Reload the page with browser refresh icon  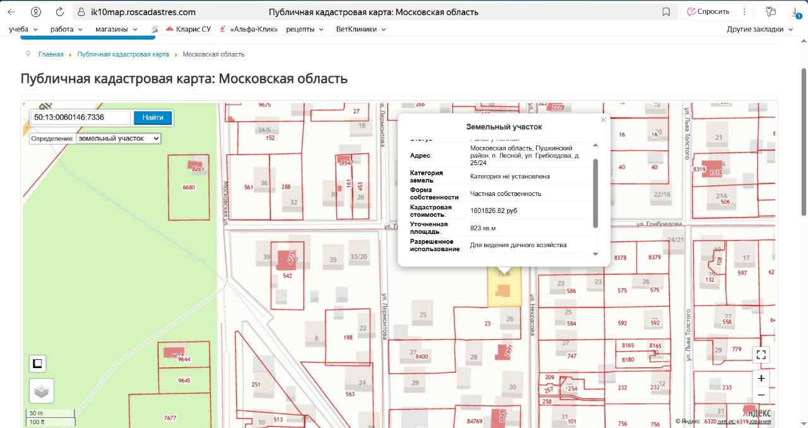(59, 12)
